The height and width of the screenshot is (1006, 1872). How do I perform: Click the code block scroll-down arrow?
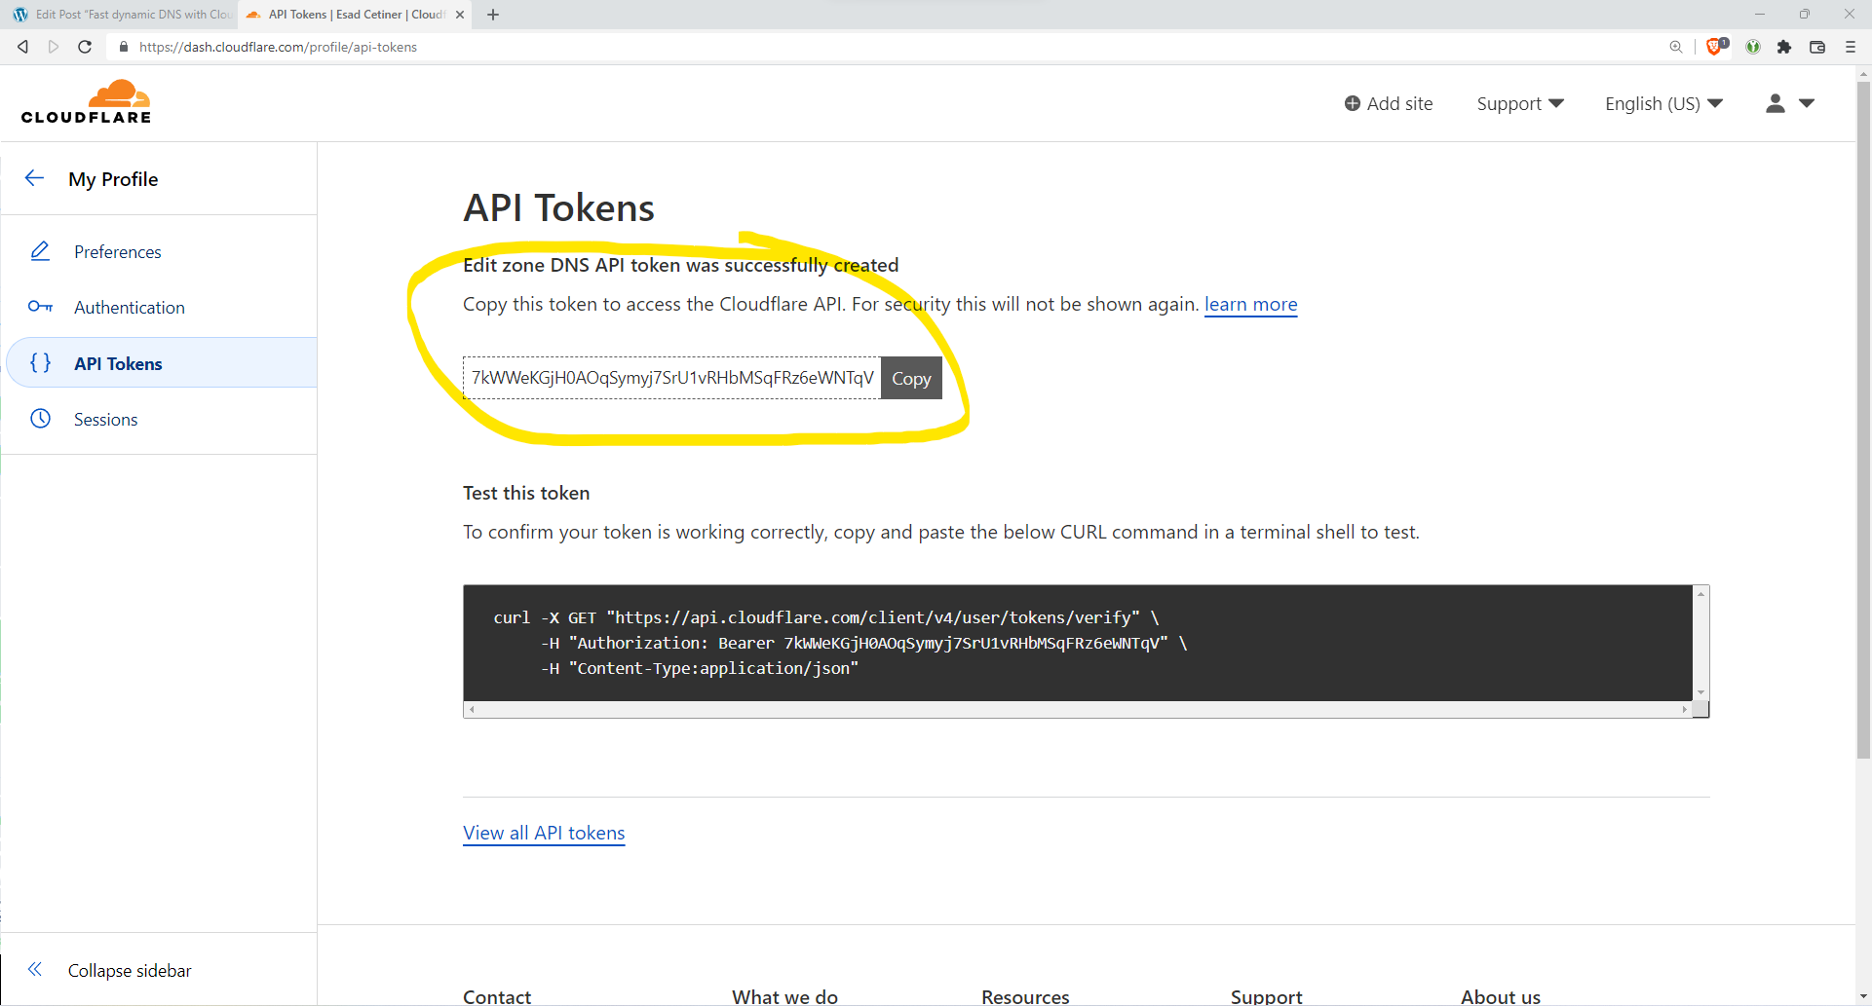[x=1700, y=692]
